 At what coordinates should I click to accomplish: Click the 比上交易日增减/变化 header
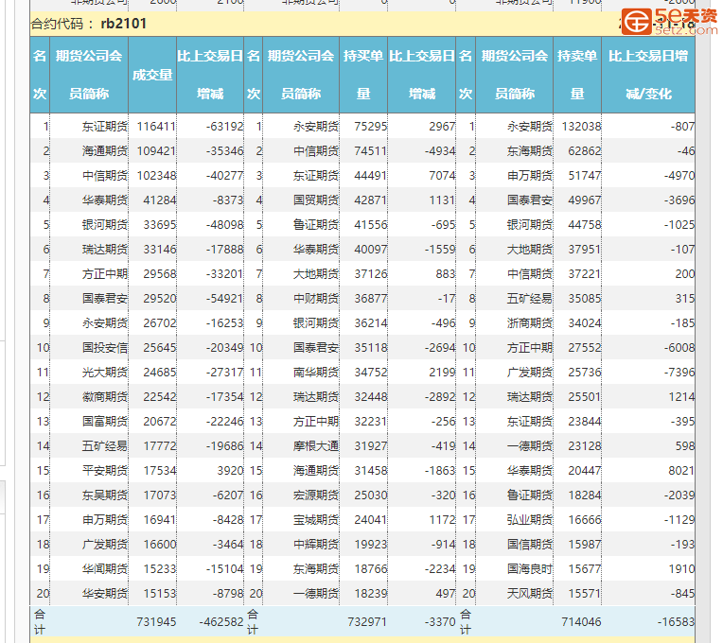[648, 75]
